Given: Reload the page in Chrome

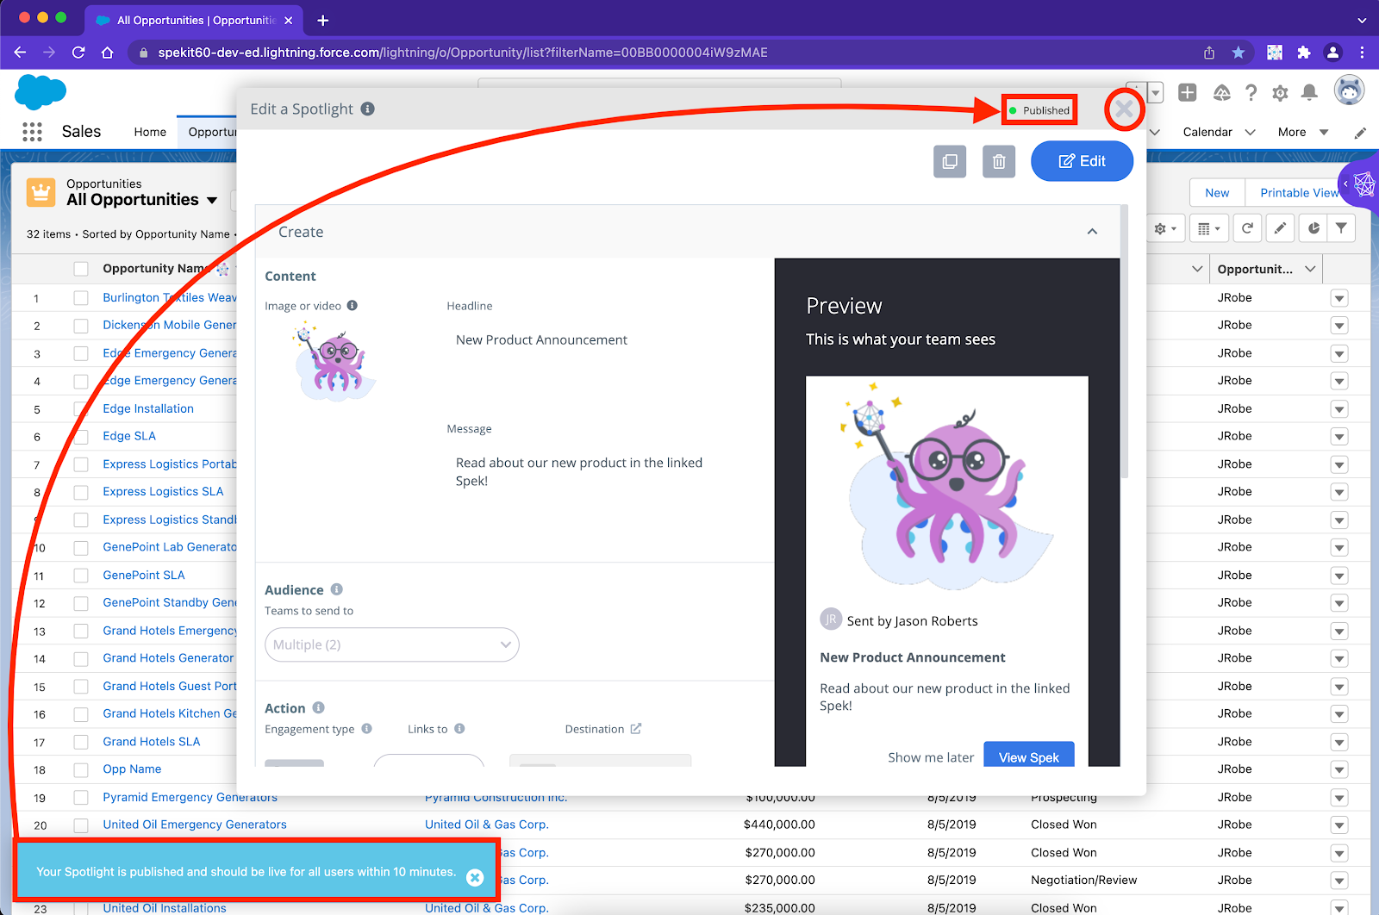Looking at the screenshot, I should [x=78, y=53].
